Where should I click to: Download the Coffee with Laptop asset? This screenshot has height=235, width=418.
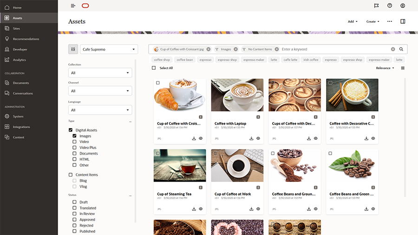pyautogui.click(x=251, y=138)
